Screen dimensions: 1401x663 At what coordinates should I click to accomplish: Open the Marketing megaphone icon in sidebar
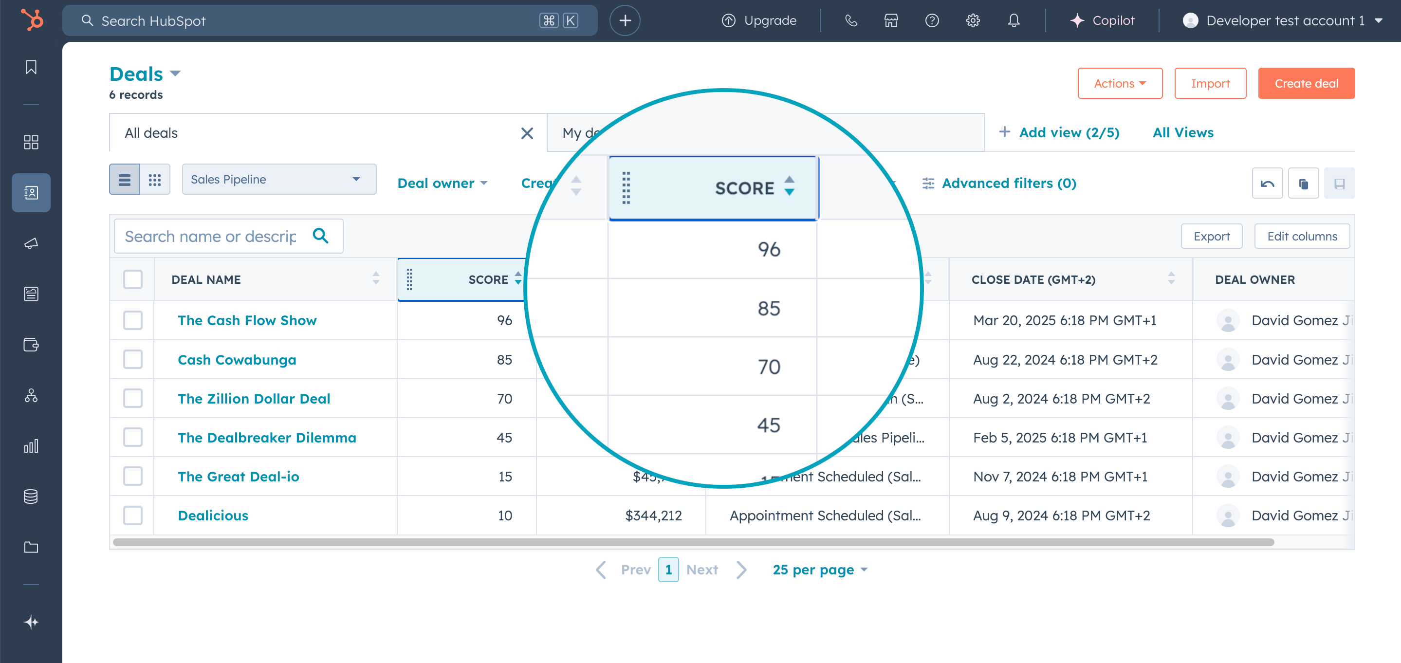click(31, 243)
